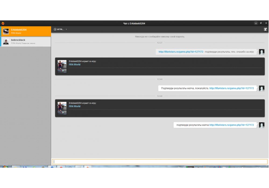Close the chat window

click(266, 23)
